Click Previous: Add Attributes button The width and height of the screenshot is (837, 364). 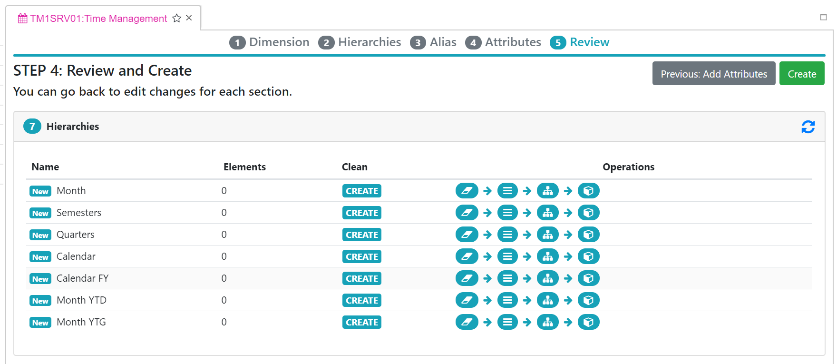coord(713,74)
